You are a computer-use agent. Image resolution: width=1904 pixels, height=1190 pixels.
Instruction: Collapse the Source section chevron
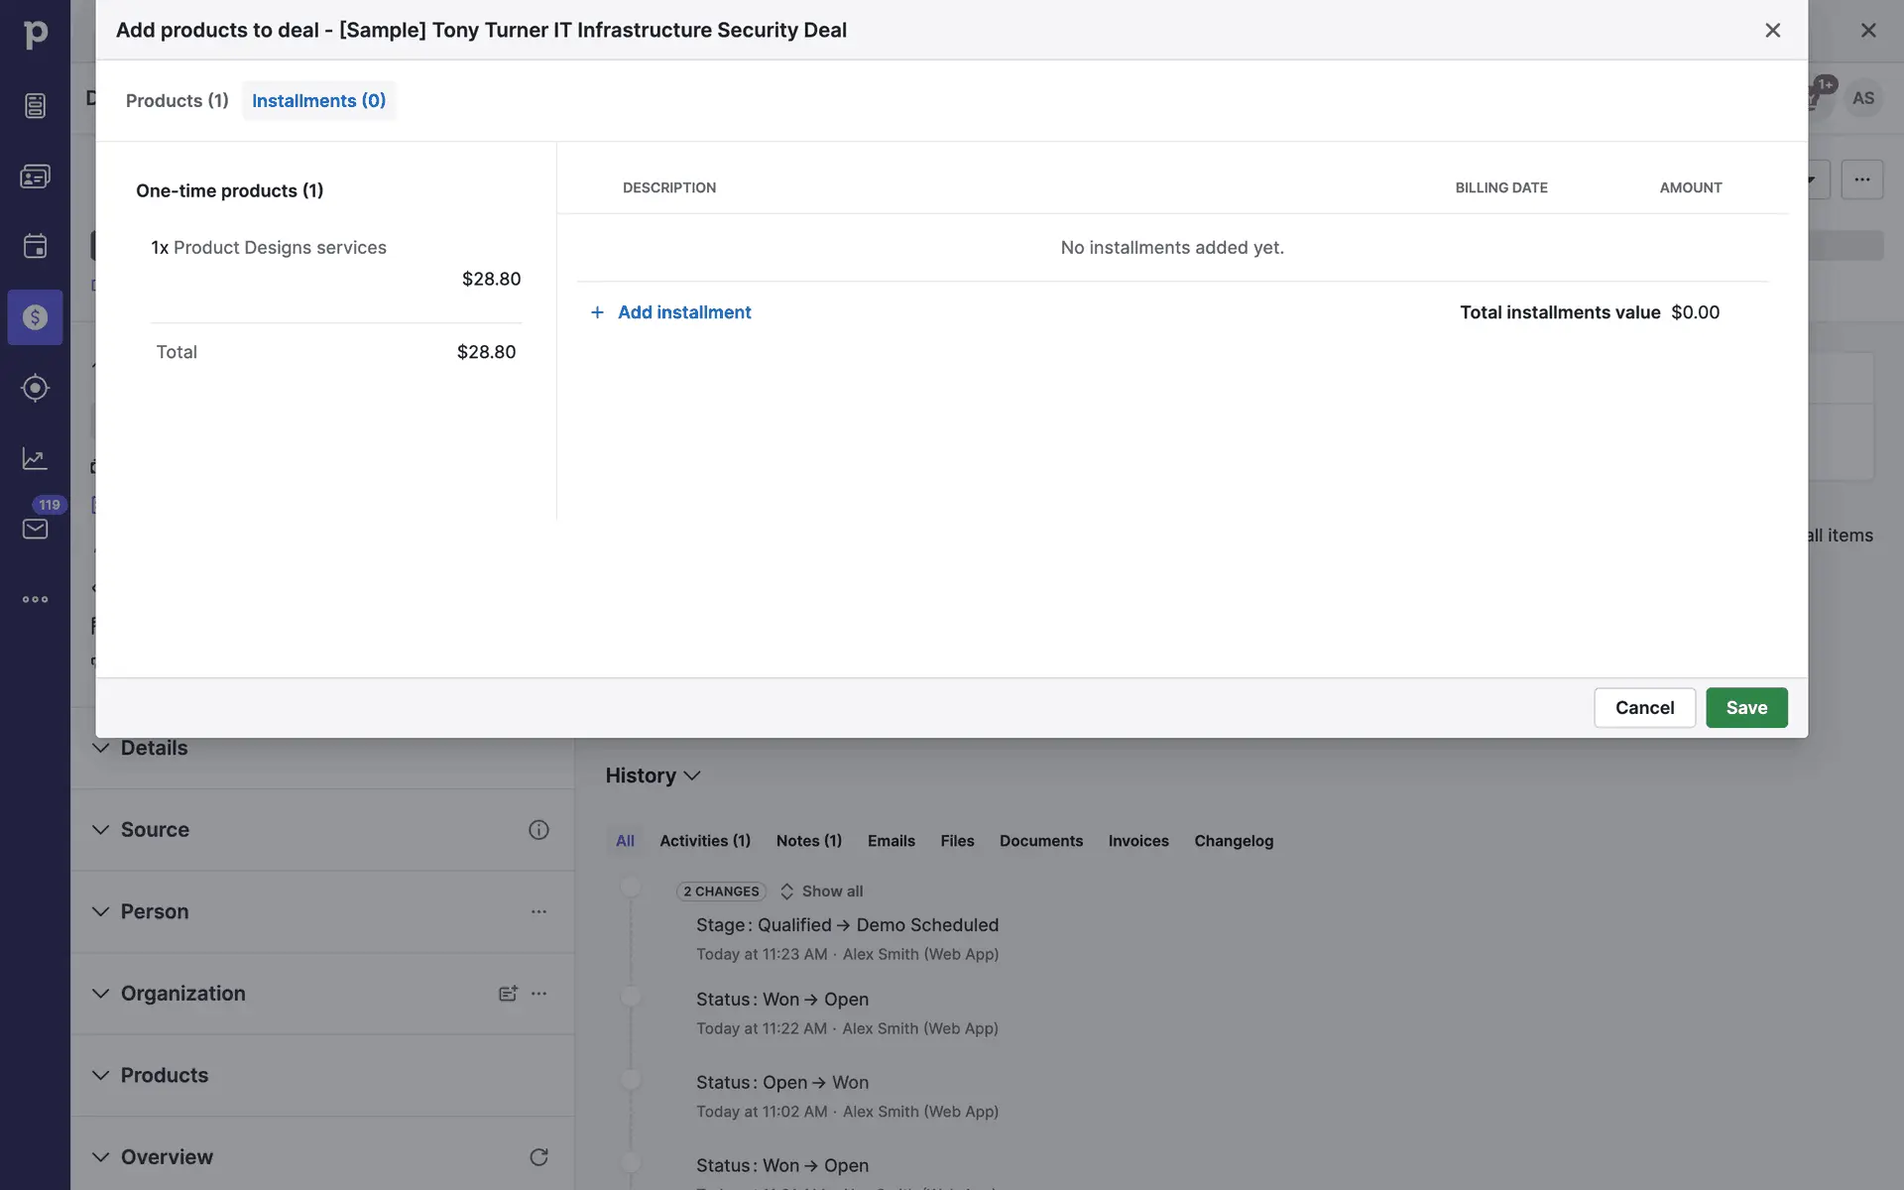pos(100,830)
